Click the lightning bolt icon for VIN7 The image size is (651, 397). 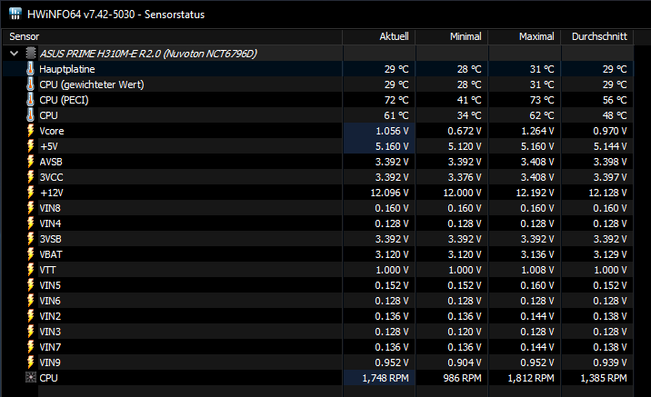pos(30,347)
